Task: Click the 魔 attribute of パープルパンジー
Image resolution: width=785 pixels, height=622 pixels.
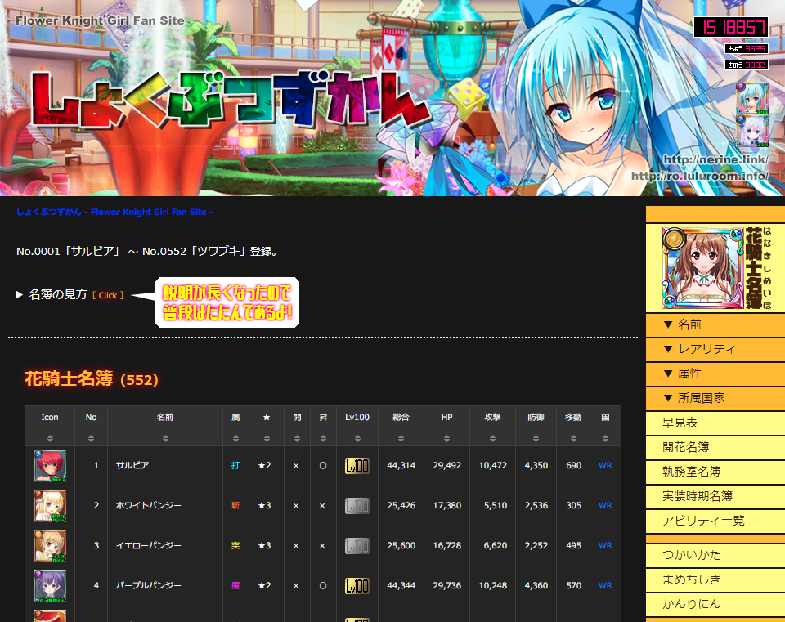Action: (235, 585)
